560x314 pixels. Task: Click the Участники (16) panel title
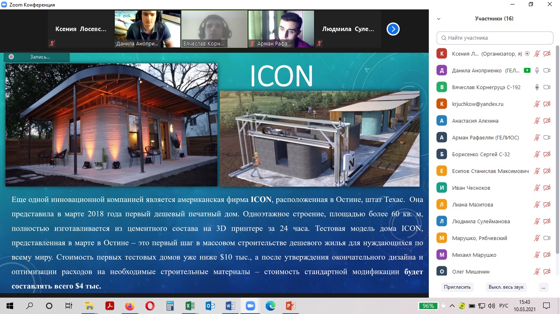point(494,18)
